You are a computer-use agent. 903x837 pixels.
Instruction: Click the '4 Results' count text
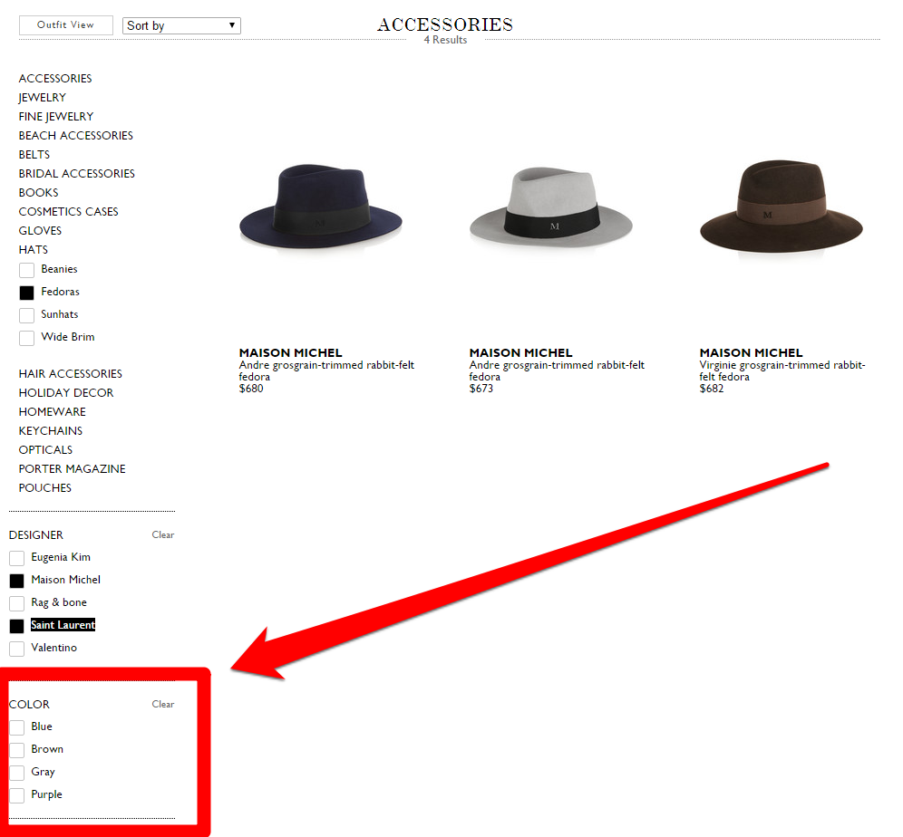click(445, 40)
